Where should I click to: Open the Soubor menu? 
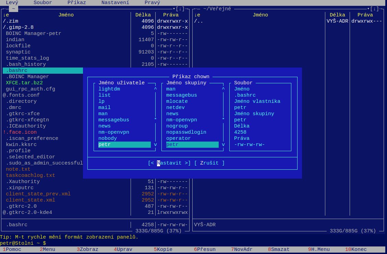coord(43,3)
